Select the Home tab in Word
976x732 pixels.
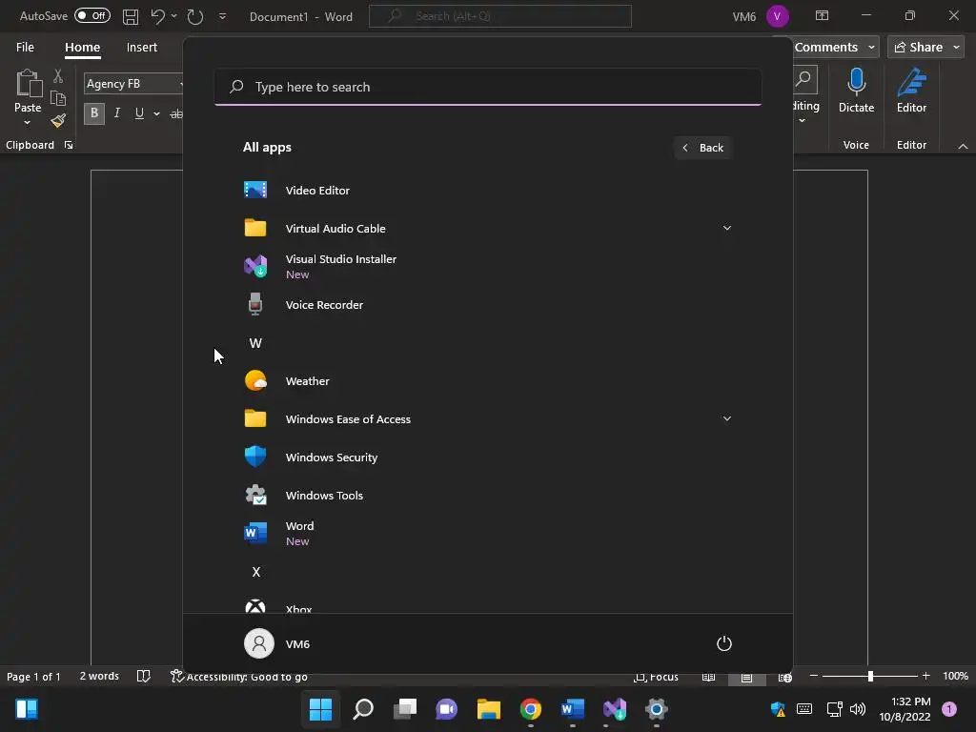[82, 48]
